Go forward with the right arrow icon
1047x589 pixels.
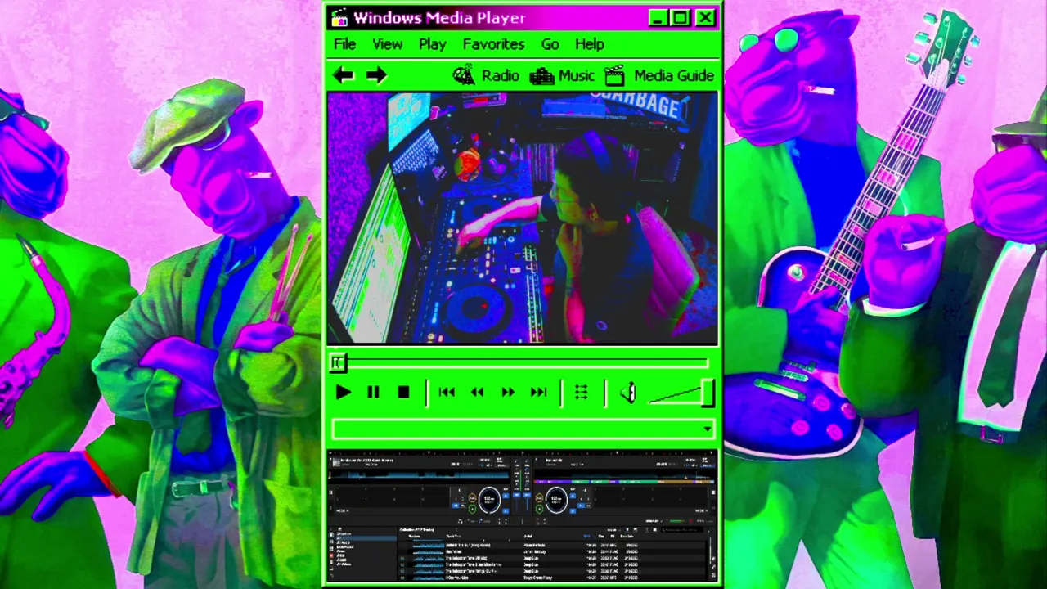click(x=375, y=75)
